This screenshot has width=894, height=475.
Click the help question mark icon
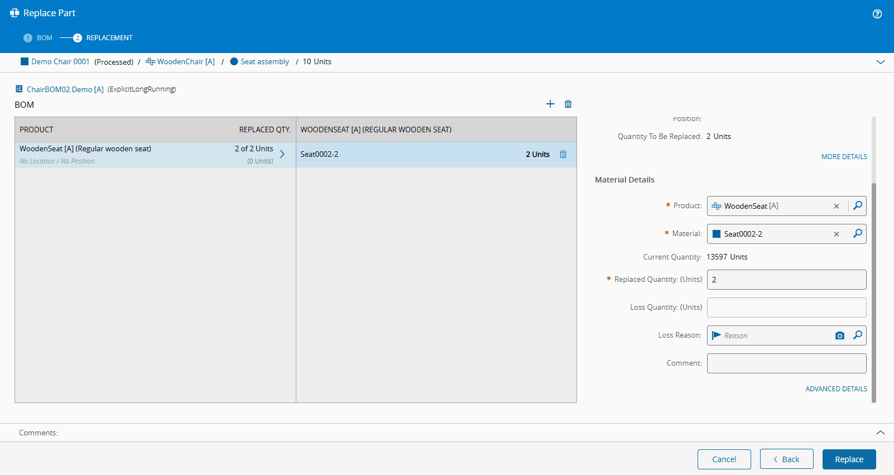pos(877,14)
